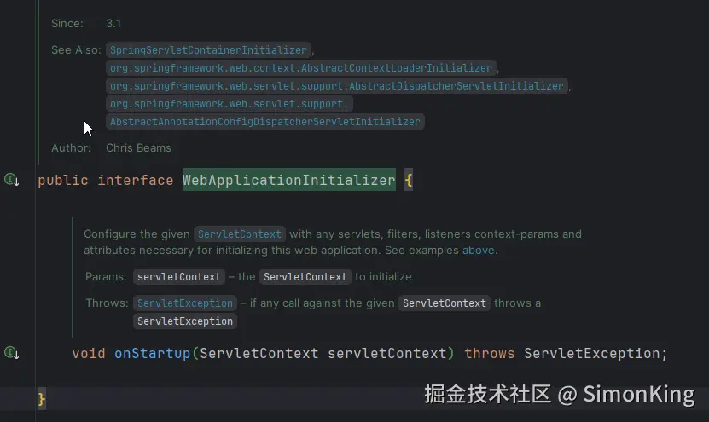
Task: Click the implementations gutter icon beside the interface declaration
Action: coord(11,180)
